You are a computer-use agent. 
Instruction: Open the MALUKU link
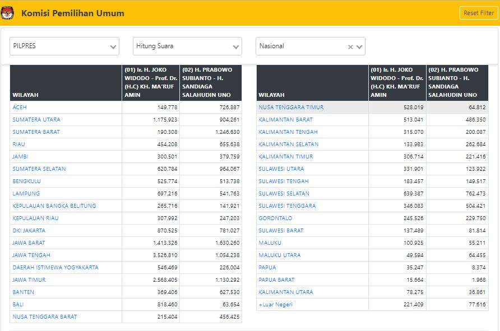tap(270, 243)
